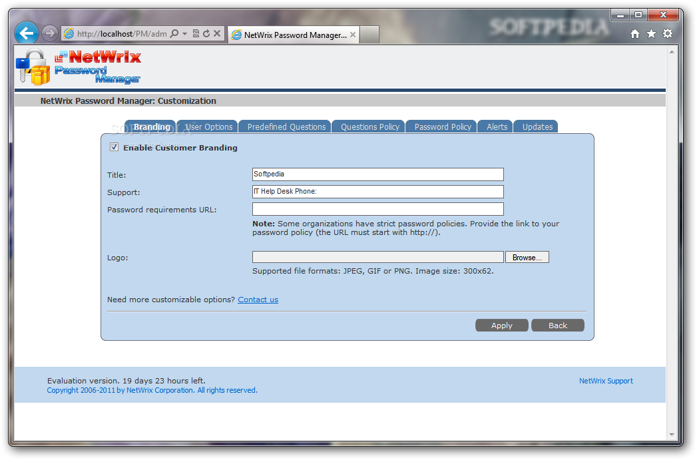This screenshot has height=460, width=697.
Task: Click the Back button
Action: tap(558, 326)
